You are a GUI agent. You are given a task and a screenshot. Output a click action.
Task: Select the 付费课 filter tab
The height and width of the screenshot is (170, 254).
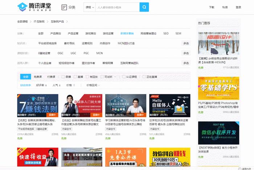(x=51, y=77)
